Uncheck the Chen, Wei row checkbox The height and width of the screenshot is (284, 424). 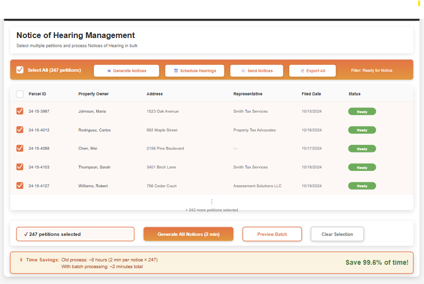[x=20, y=148]
